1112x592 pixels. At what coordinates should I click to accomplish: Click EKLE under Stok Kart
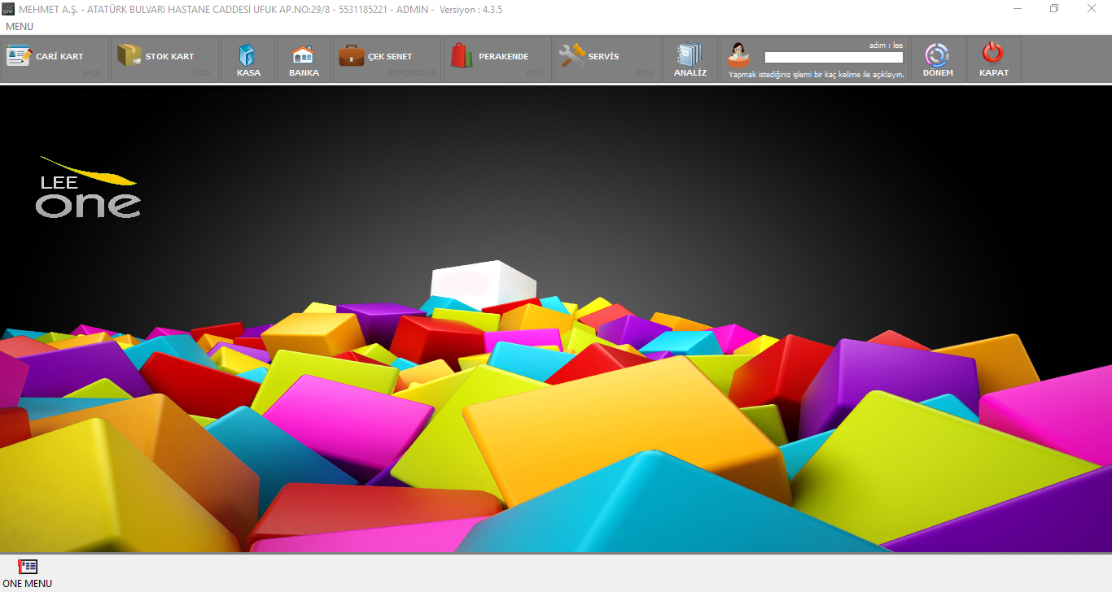coord(202,73)
